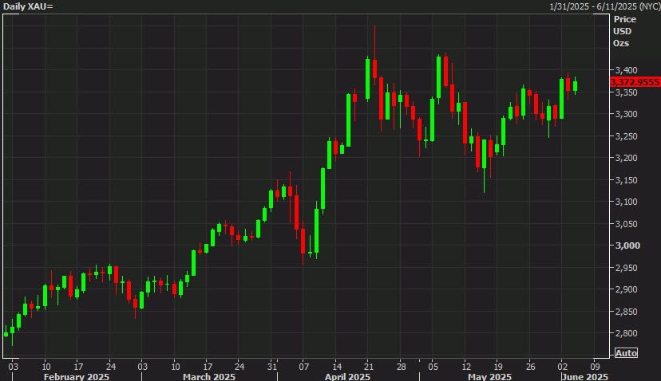Click the Ozs unit label
This screenshot has width=661, height=381.
(x=621, y=43)
